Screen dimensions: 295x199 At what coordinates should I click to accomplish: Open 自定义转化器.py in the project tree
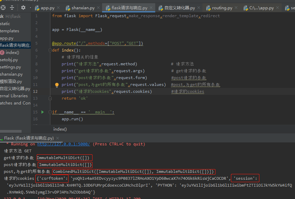click(15, 89)
